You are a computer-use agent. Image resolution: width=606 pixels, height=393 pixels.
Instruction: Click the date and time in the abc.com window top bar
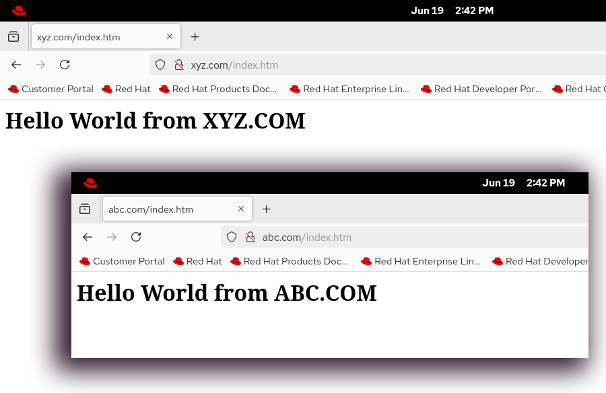click(524, 183)
